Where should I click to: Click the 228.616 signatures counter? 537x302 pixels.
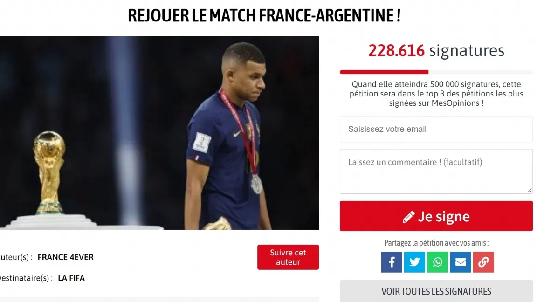click(436, 51)
